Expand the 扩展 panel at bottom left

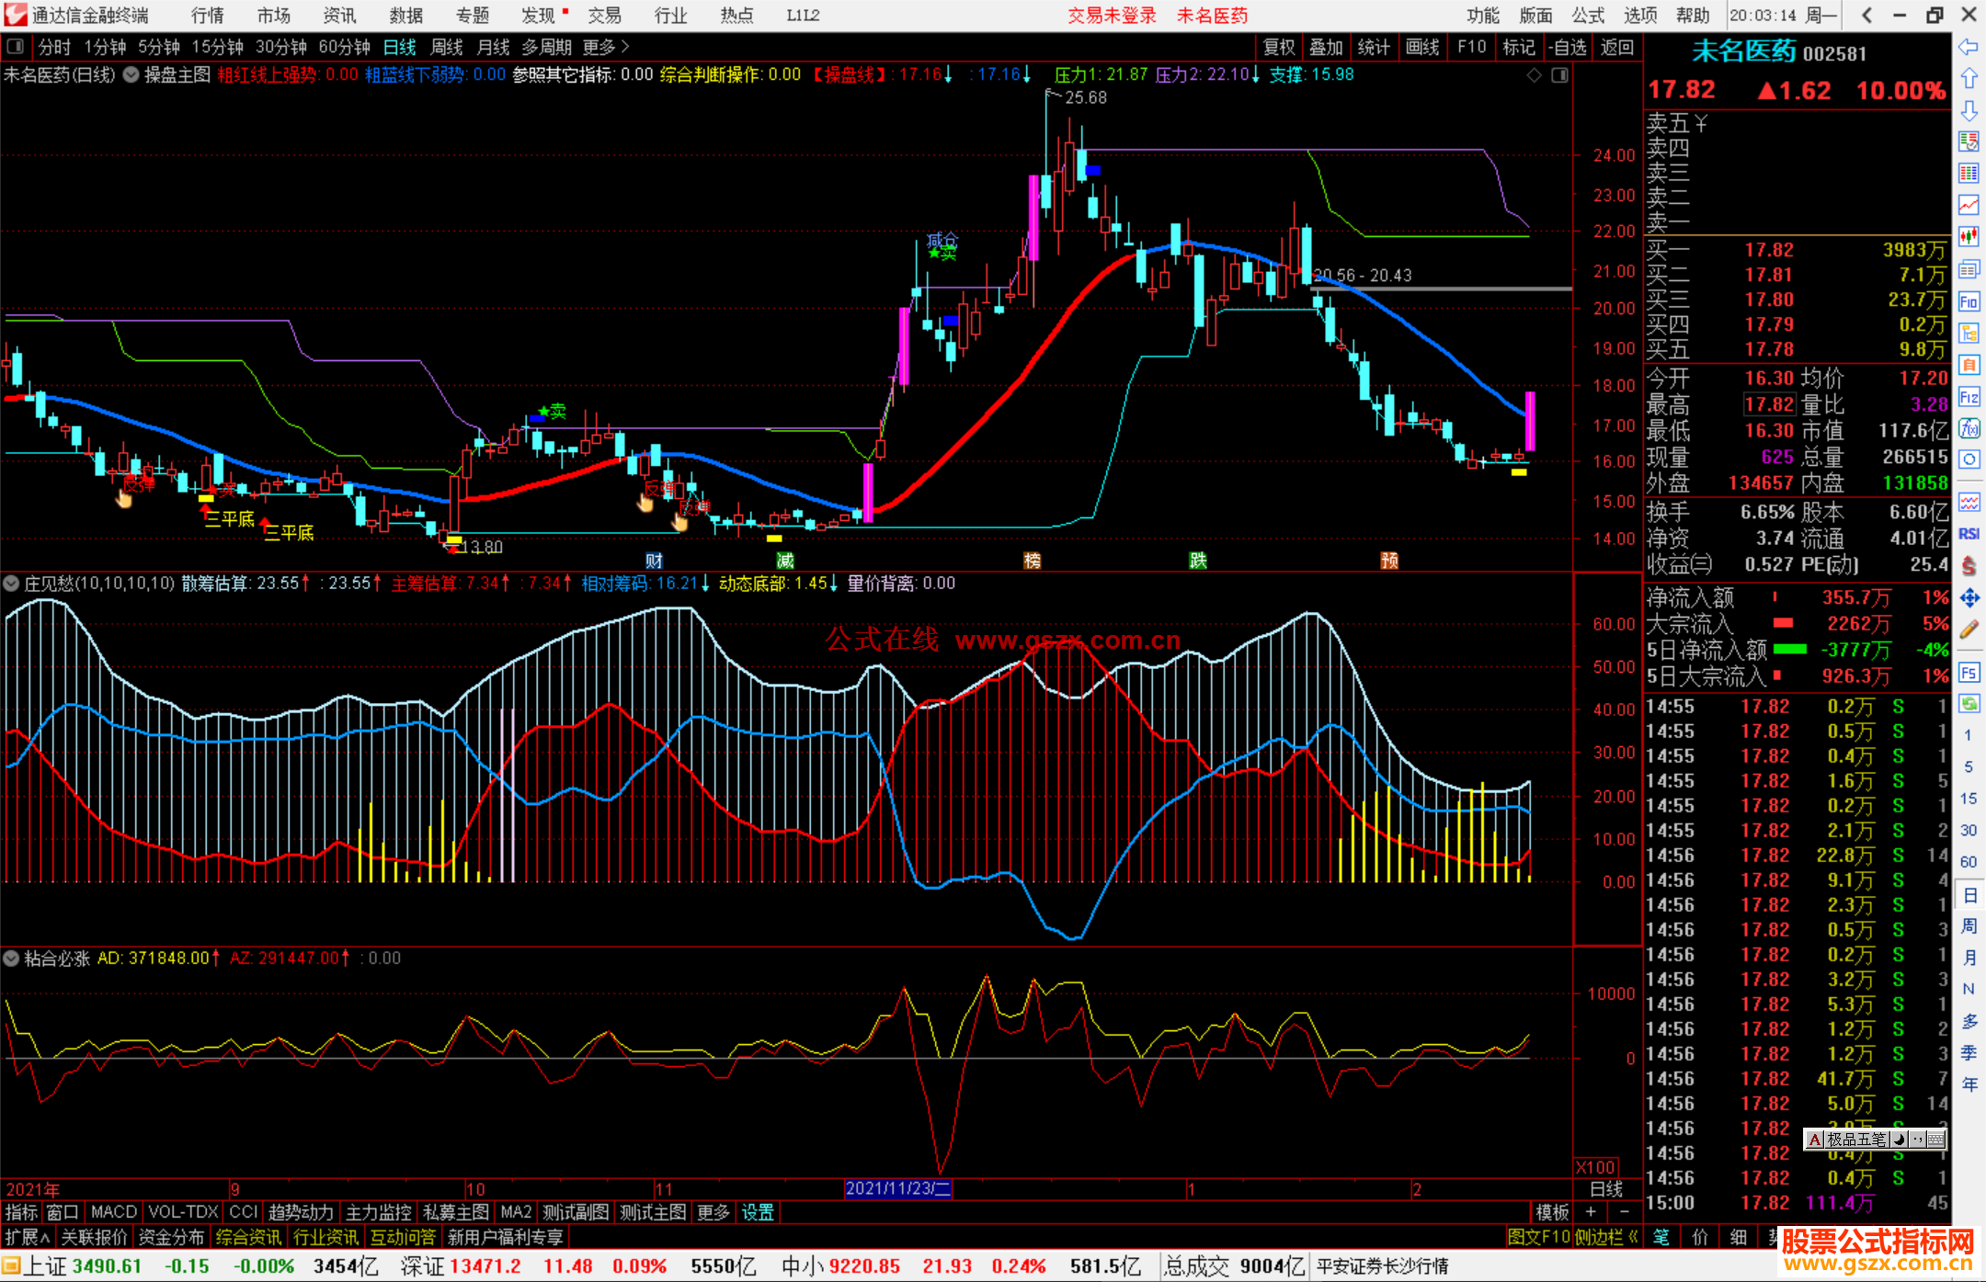[x=28, y=1237]
